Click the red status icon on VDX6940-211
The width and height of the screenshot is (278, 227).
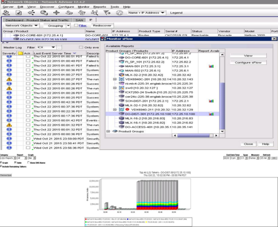(x=127, y=109)
